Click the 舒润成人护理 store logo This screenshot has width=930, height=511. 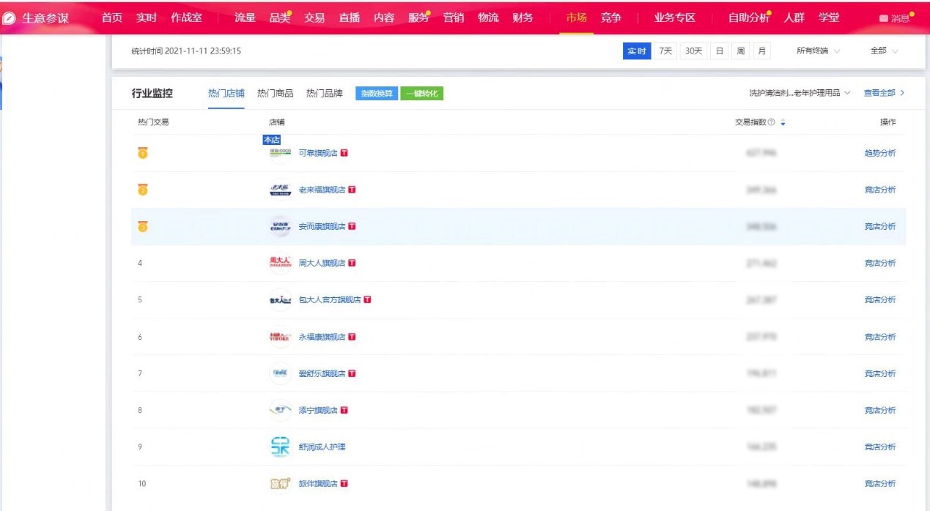coord(281,447)
